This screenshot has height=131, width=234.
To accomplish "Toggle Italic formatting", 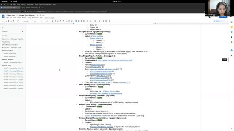I will (55, 21).
